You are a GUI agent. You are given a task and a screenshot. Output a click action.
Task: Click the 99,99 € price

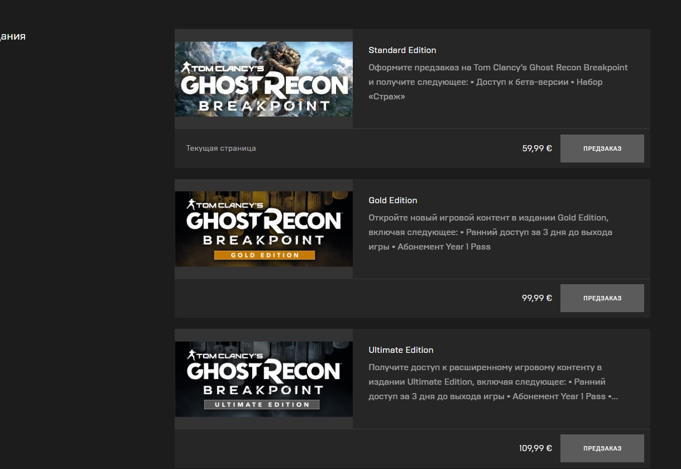(x=537, y=298)
